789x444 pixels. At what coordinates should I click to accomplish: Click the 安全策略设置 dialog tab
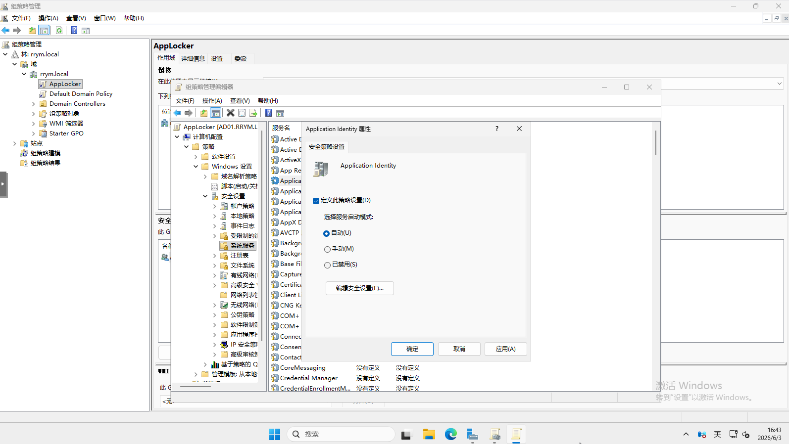pyautogui.click(x=327, y=147)
